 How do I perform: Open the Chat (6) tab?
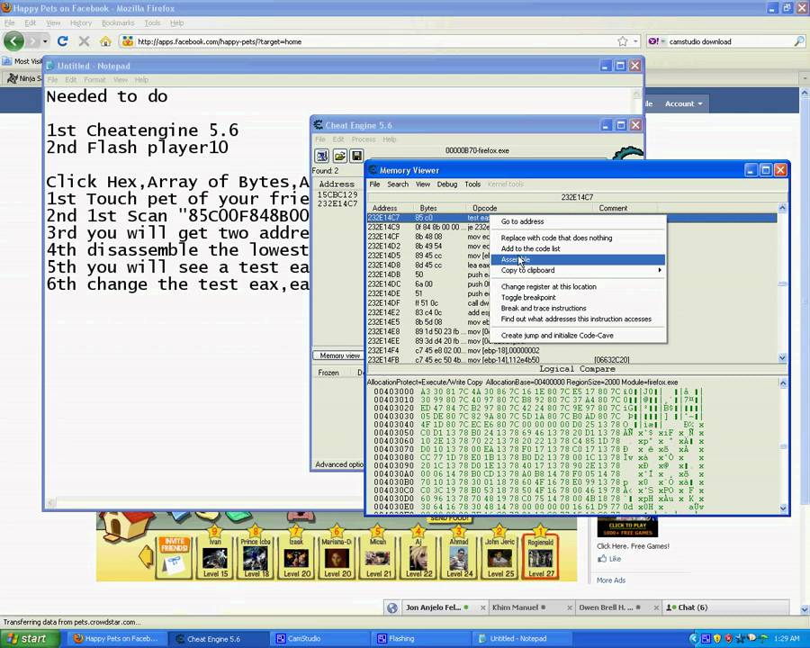click(725, 607)
